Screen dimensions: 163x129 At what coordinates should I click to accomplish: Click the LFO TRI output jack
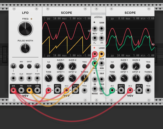pos(21,90)
